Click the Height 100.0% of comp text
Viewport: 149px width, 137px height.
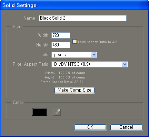click(x=64, y=77)
